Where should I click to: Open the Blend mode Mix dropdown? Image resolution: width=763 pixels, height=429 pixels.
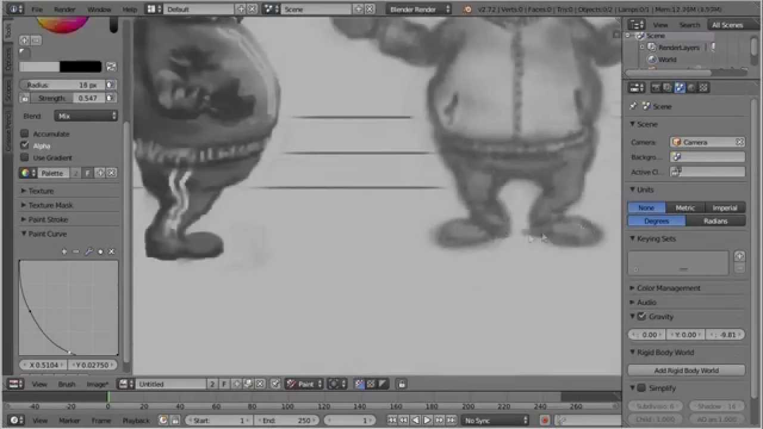pyautogui.click(x=86, y=116)
